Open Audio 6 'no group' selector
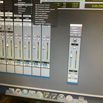 27,25
